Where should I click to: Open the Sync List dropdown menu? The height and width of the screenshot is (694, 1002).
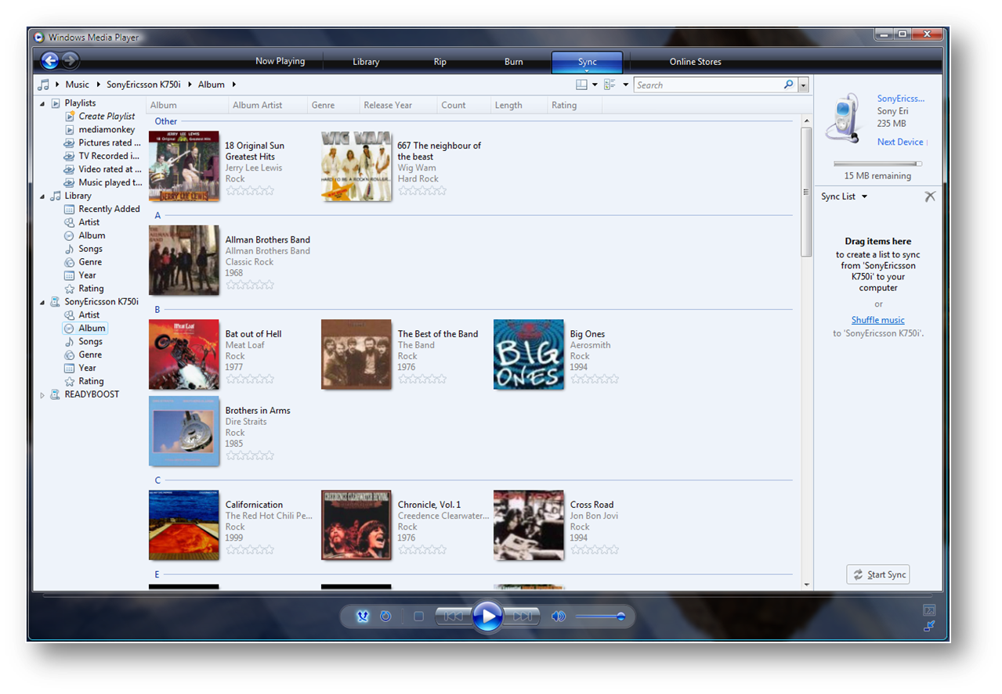tap(864, 196)
